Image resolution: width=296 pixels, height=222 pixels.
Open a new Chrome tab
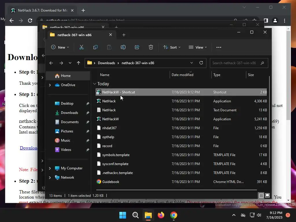pos(83,10)
